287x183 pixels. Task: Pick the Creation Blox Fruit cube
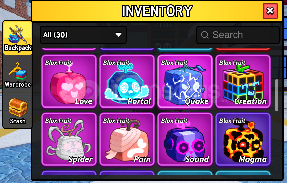[243, 82]
